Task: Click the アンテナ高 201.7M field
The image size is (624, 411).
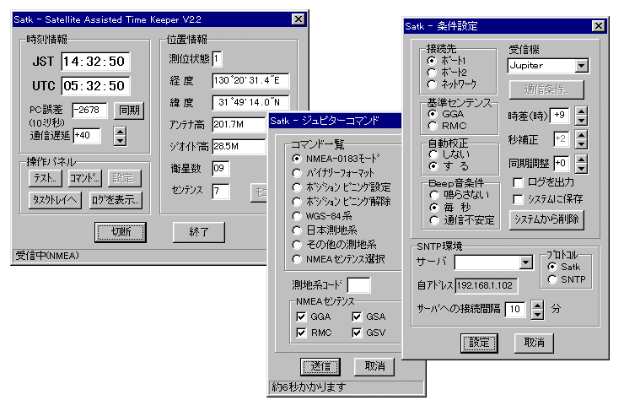Action: click(239, 124)
